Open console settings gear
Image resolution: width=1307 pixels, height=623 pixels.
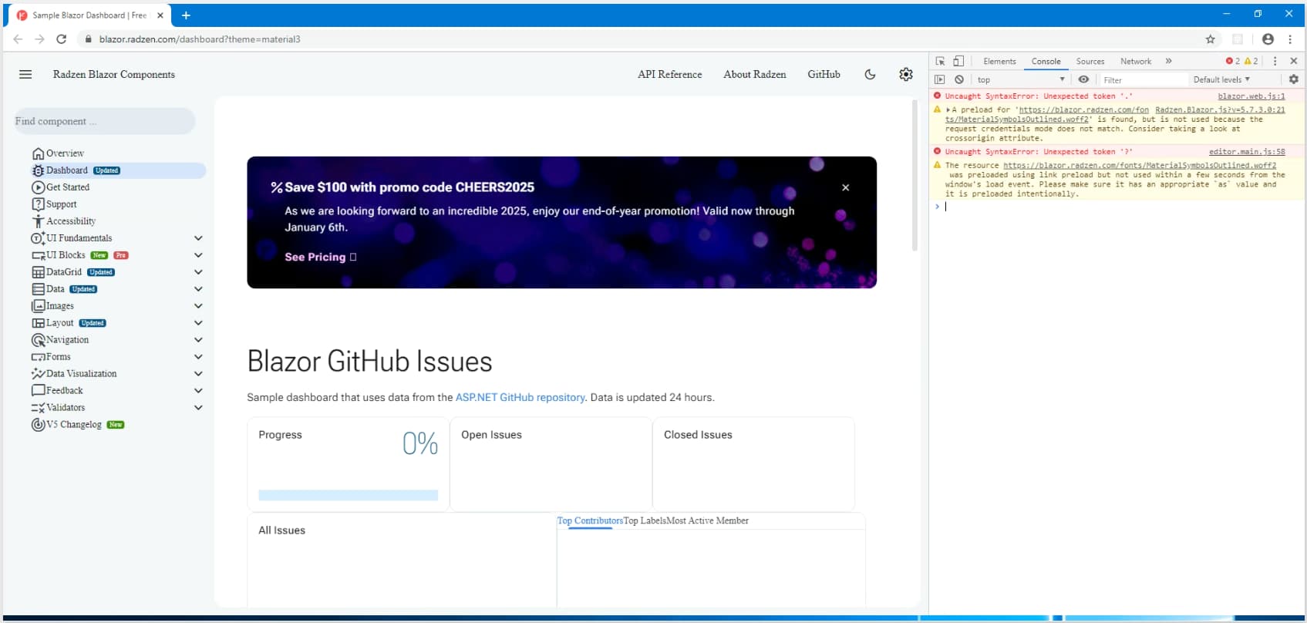point(1294,79)
